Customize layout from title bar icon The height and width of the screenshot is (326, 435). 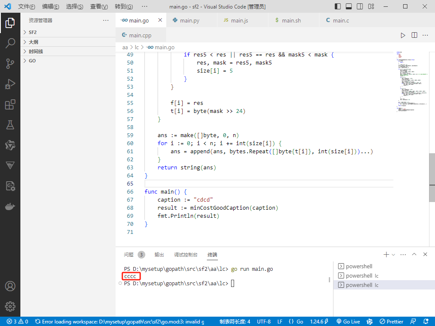click(371, 6)
